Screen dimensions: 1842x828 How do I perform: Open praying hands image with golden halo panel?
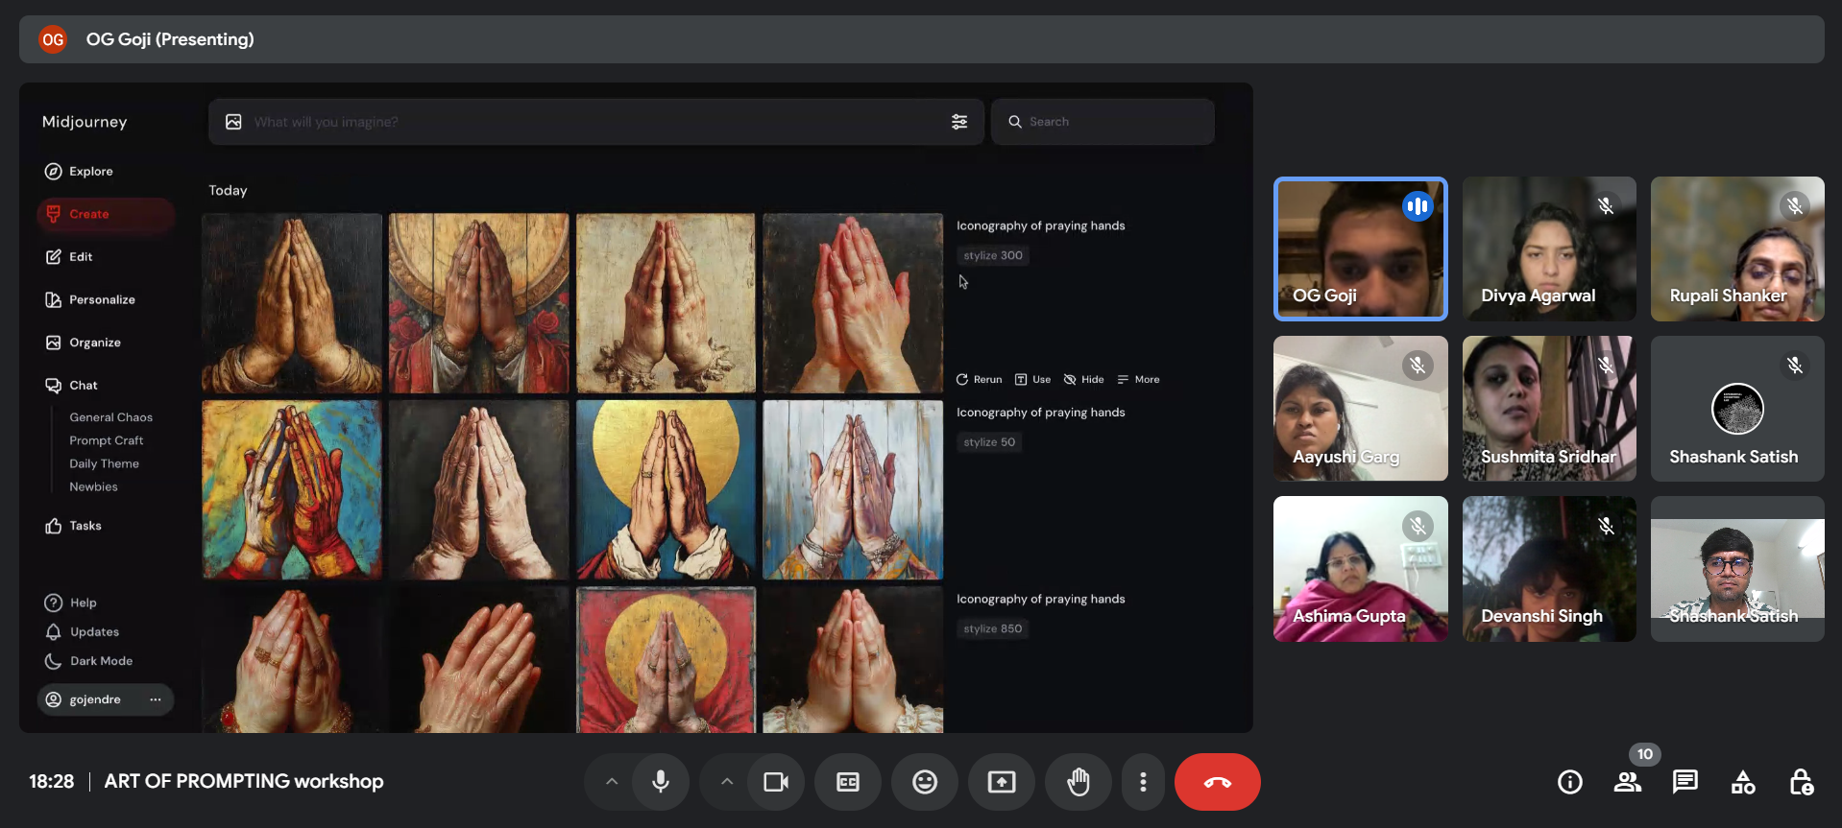479,303
